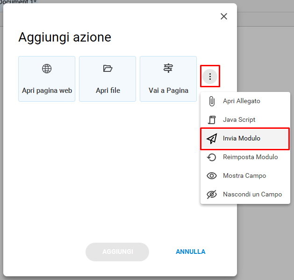Screen dimensions: 294x280
Task: Click the globe icon for web page
Action: coord(47,69)
